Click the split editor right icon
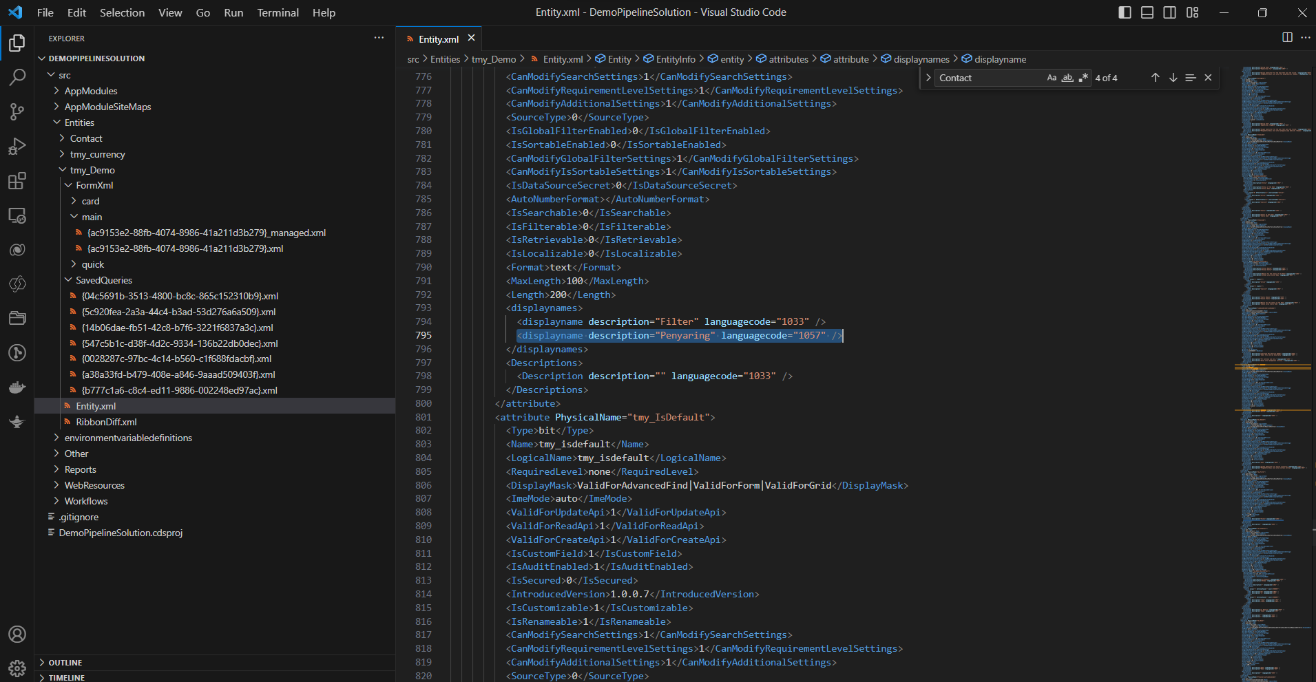 click(x=1287, y=38)
